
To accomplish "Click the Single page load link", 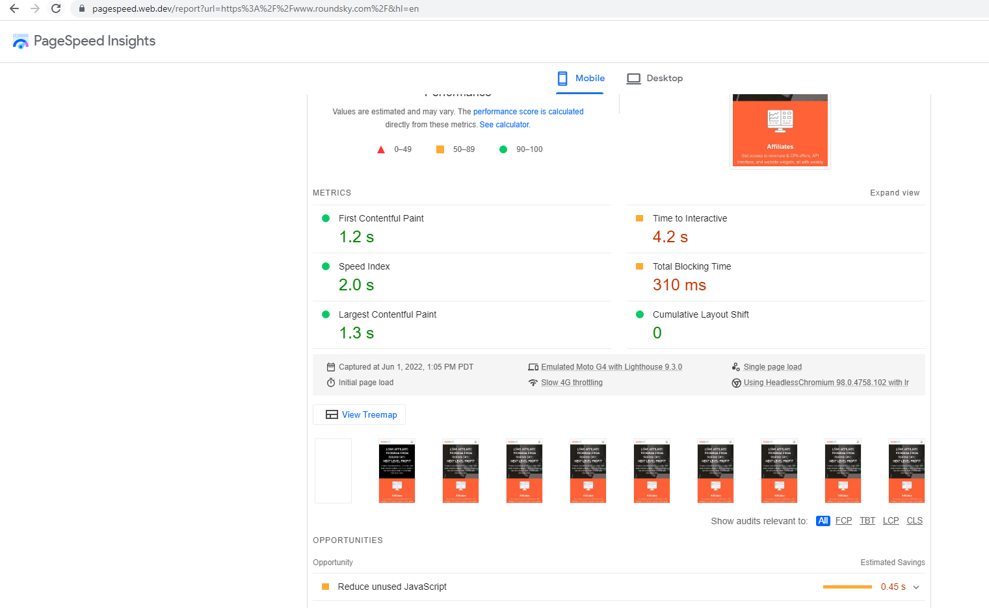I will (772, 367).
